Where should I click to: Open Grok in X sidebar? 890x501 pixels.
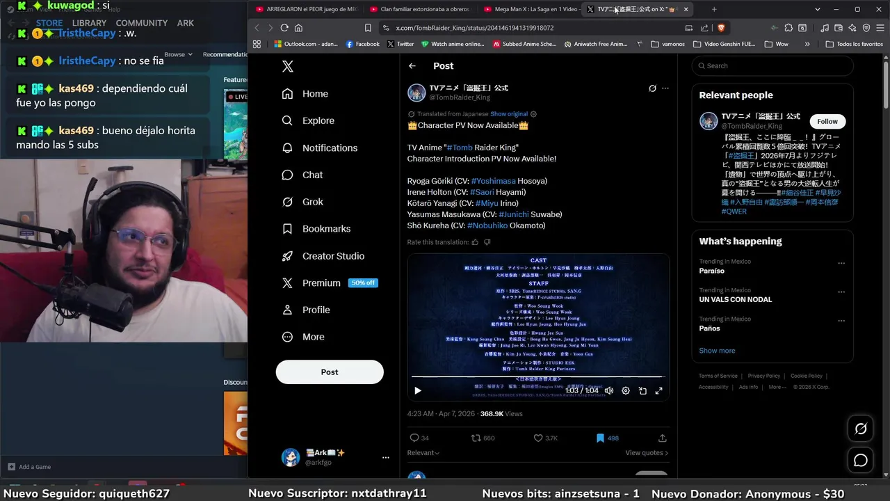tap(302, 202)
